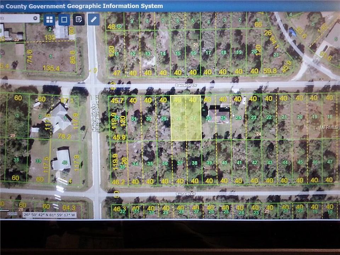The image size is (340, 255).
Task: Click the coordinates readout 26° 50' 42" N
Action: tap(50, 215)
